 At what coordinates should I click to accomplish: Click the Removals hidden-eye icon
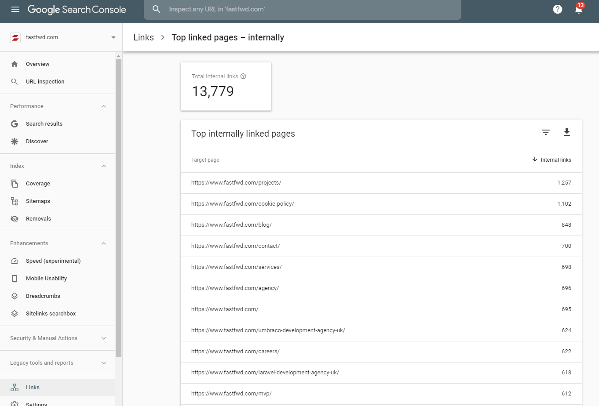[x=15, y=219]
